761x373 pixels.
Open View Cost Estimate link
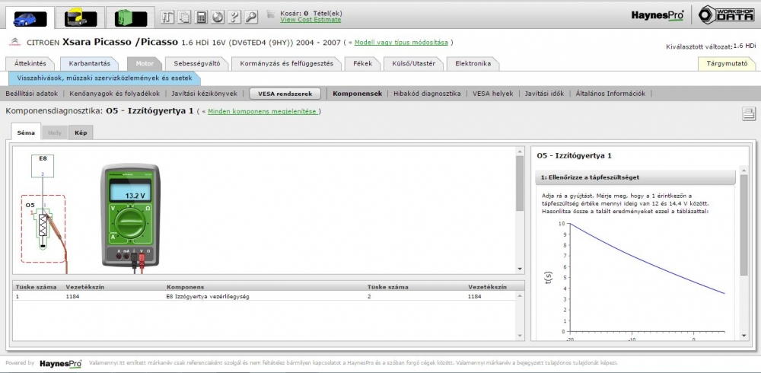pos(310,20)
